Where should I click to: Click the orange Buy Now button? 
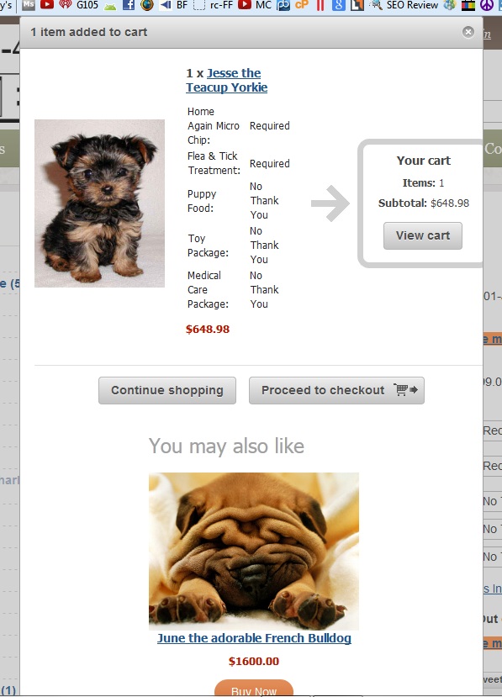click(x=254, y=688)
